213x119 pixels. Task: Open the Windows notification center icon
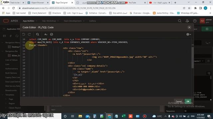click(209, 116)
